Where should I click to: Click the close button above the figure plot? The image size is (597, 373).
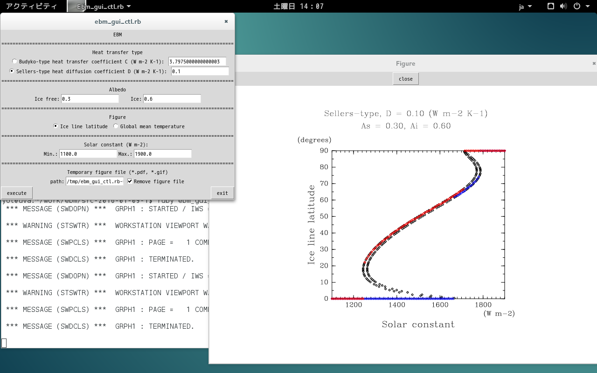405,79
